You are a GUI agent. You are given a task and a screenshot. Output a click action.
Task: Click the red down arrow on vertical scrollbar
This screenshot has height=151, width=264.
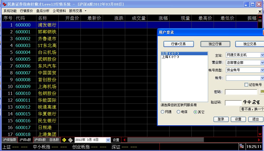tap(260, 134)
